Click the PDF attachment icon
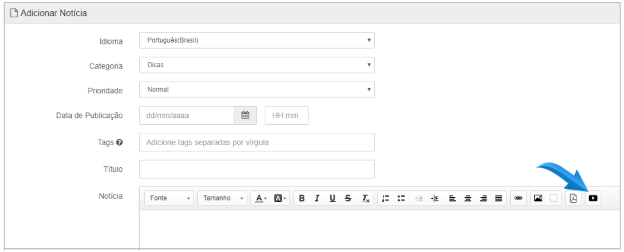 (x=573, y=198)
